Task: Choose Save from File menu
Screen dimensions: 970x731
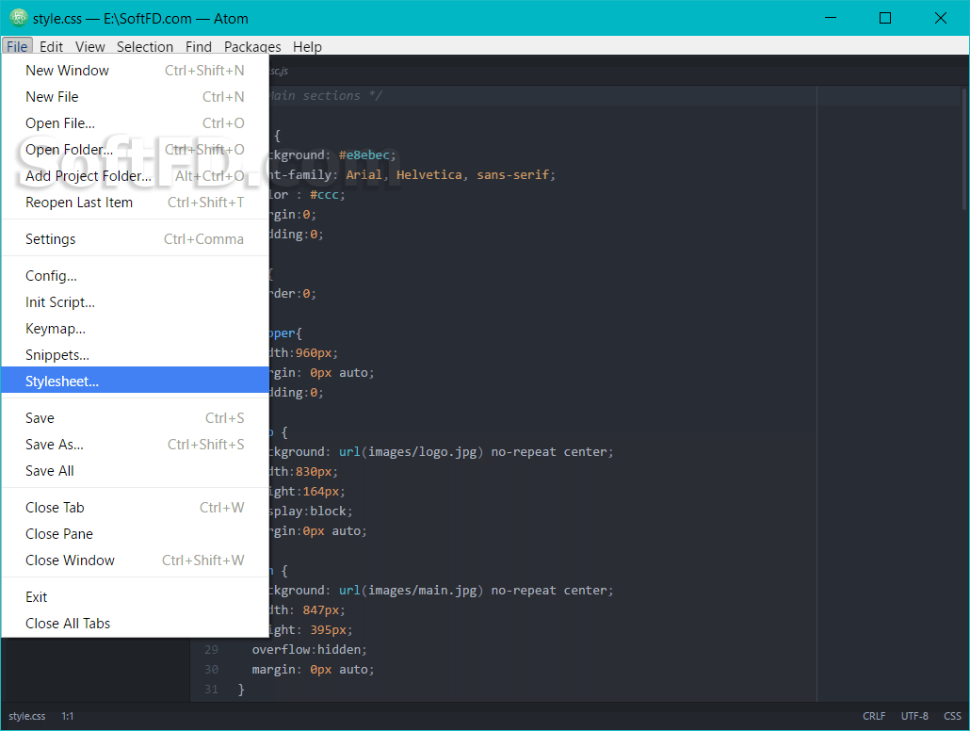Action: point(135,418)
